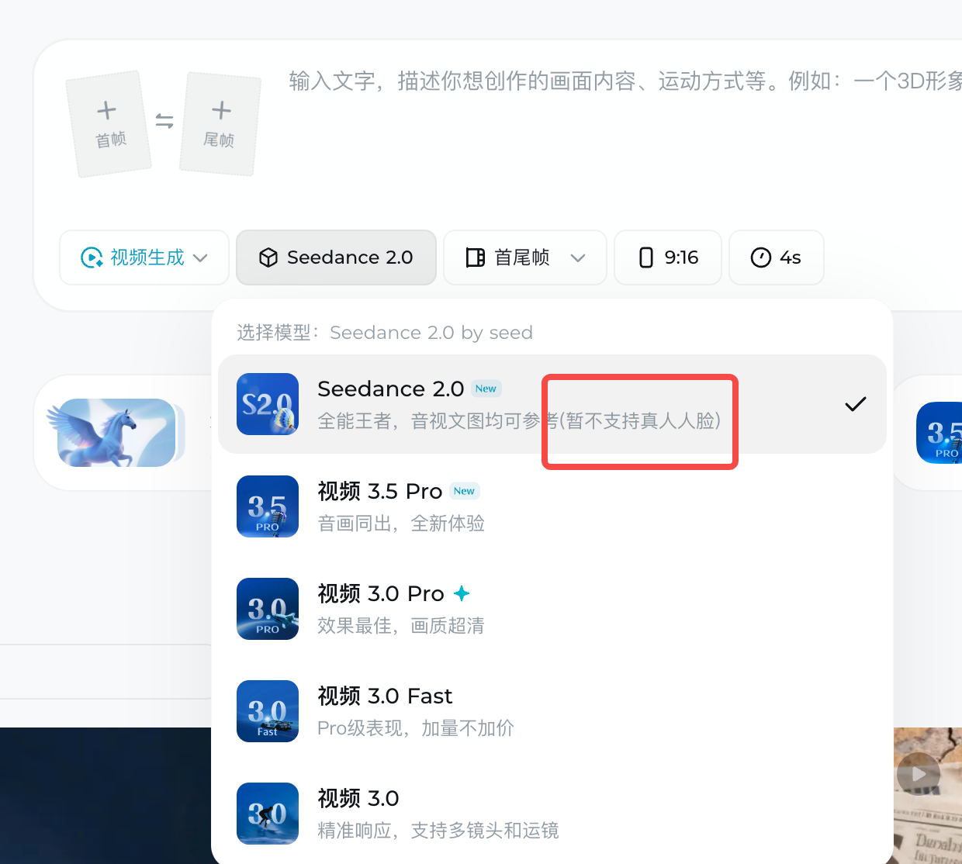
Task: Open the 视频生成 dropdown
Action: click(x=144, y=257)
